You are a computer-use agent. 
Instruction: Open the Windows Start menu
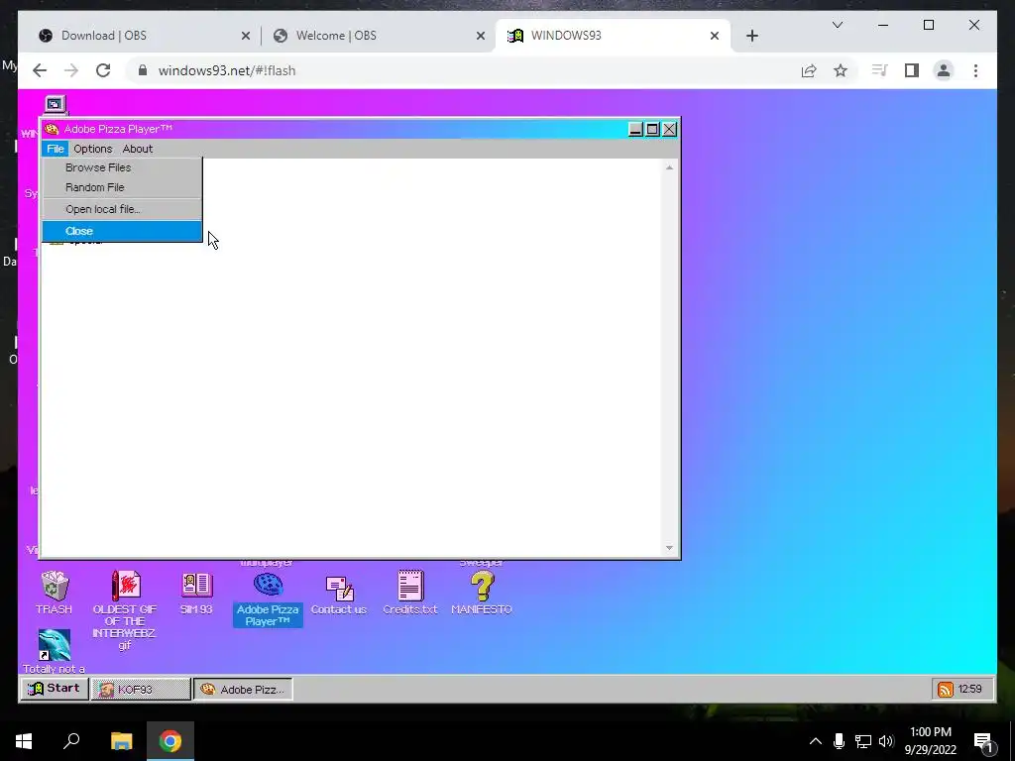click(24, 741)
